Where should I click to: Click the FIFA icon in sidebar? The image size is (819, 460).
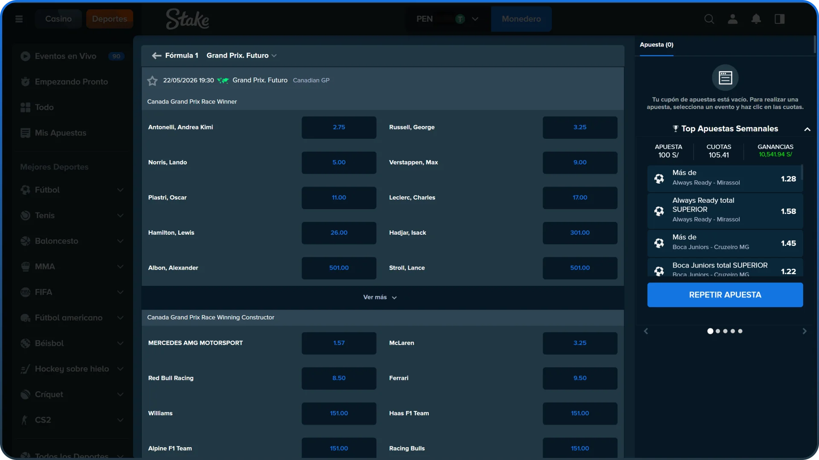click(25, 292)
